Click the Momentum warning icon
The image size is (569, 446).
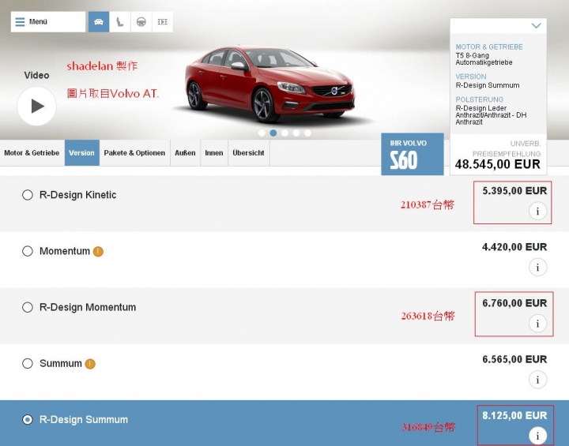pos(98,251)
